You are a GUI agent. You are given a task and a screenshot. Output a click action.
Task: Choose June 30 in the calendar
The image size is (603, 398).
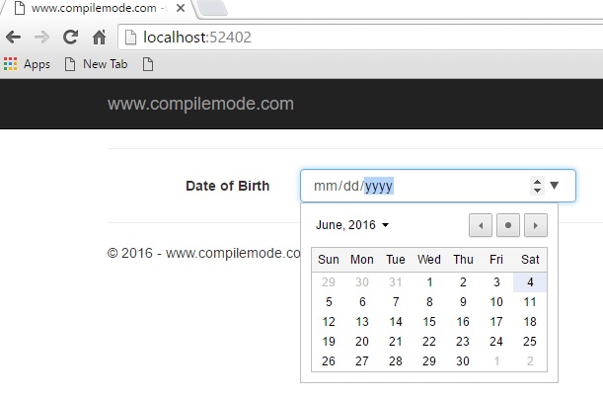[x=463, y=360]
